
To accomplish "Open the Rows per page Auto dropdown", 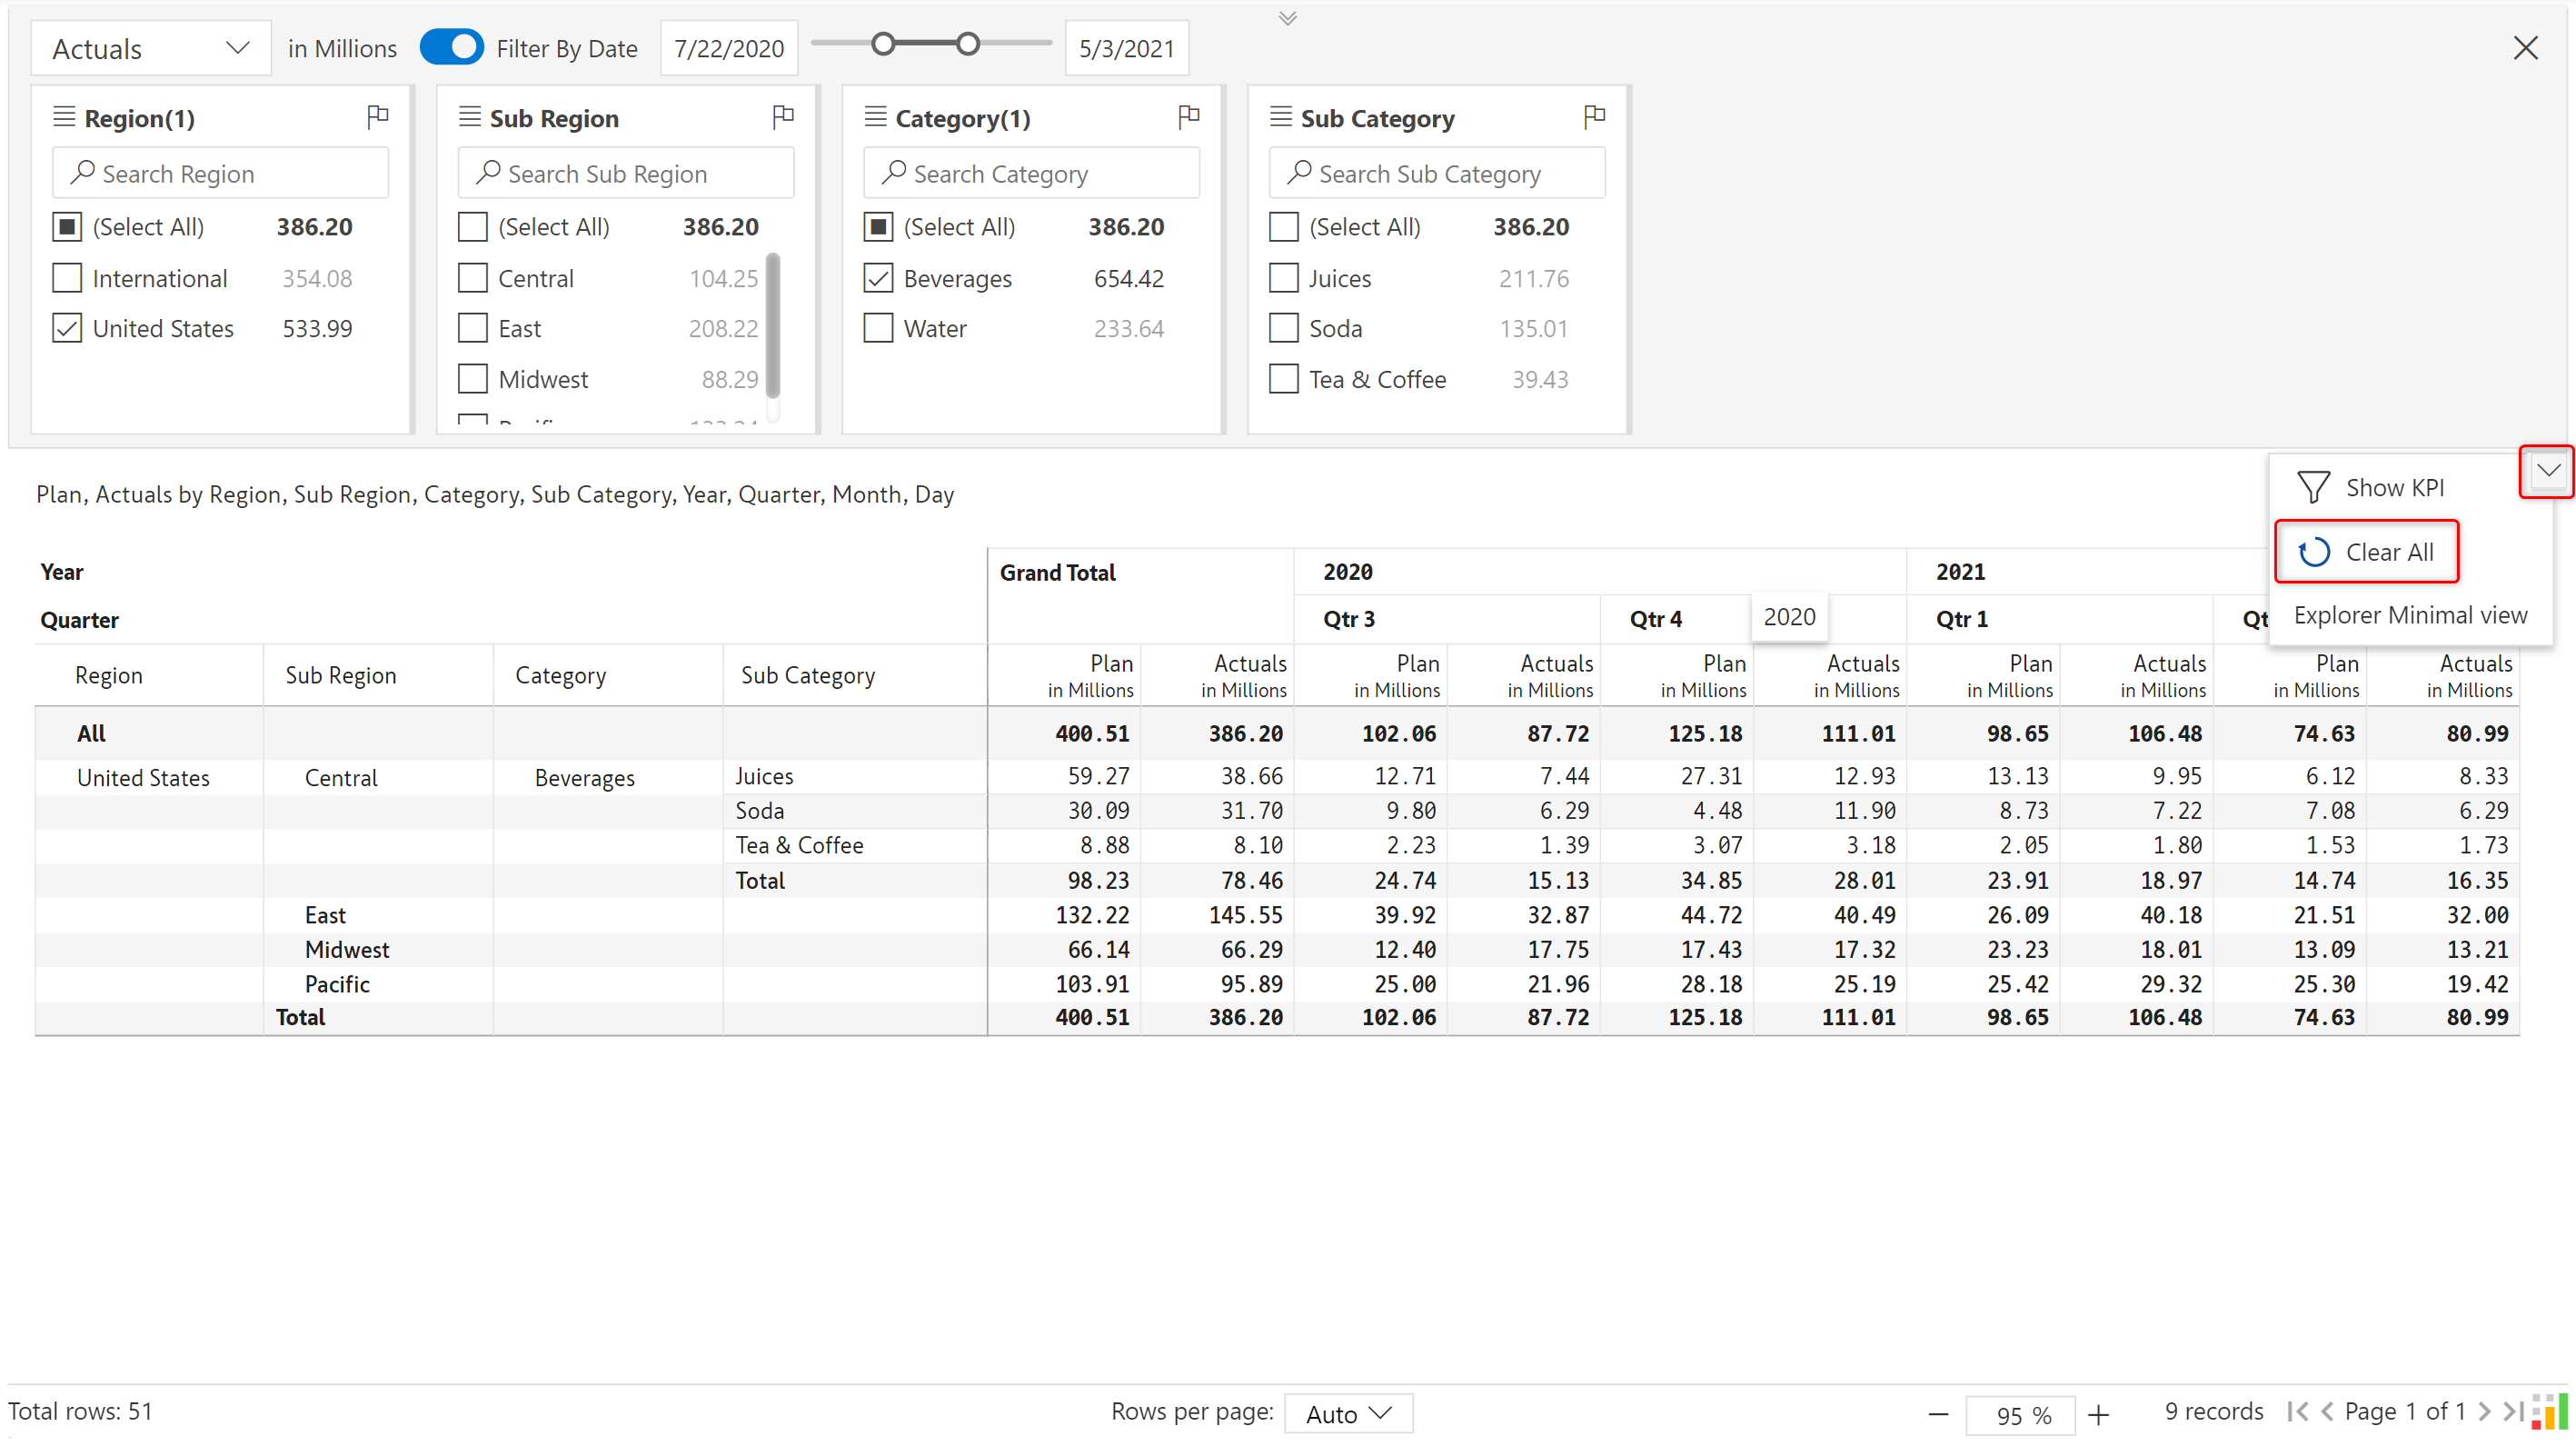I will tap(1348, 1413).
